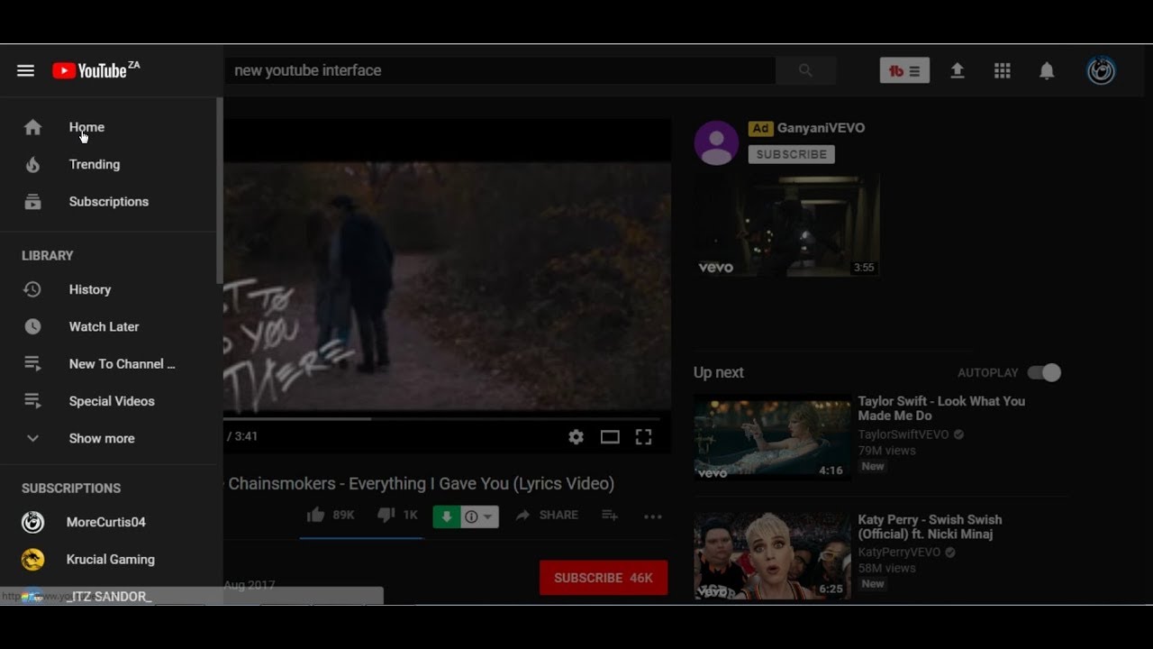Click Krucial Gaming subscription name
Screen dimensions: 1153x649
(110, 560)
